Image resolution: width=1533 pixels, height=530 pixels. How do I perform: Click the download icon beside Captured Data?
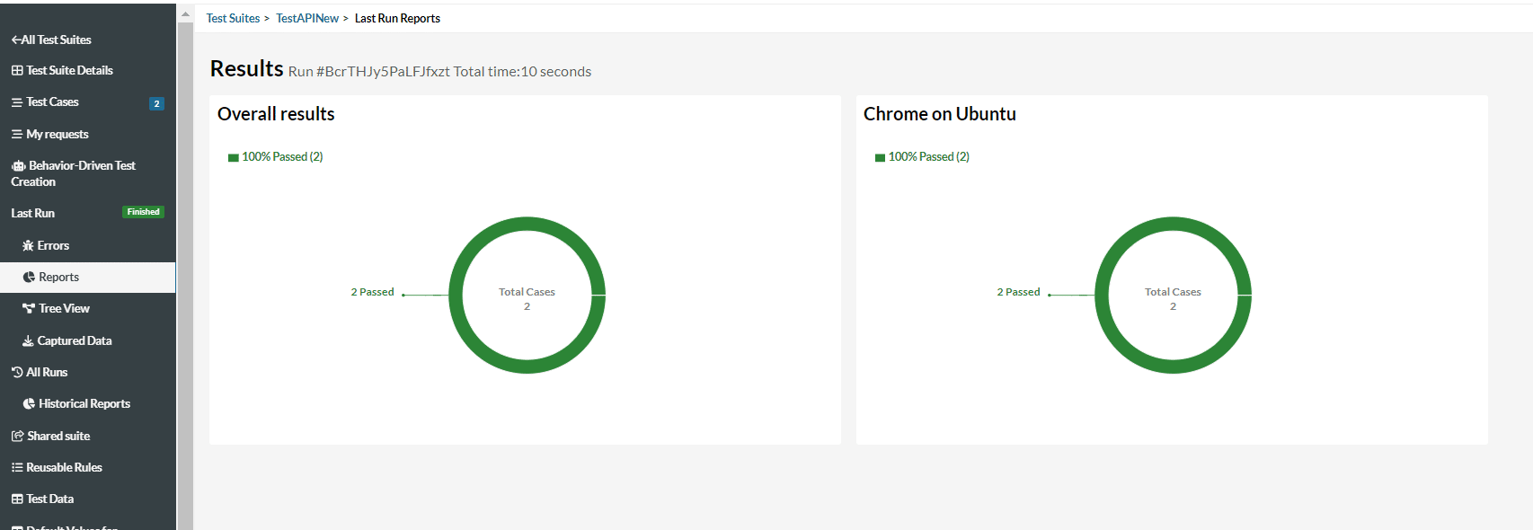pos(28,340)
